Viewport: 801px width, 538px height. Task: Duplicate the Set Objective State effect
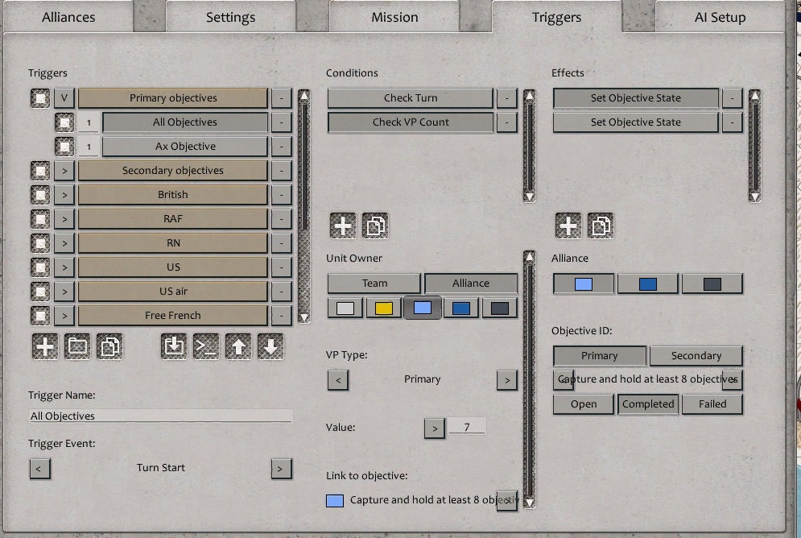599,226
